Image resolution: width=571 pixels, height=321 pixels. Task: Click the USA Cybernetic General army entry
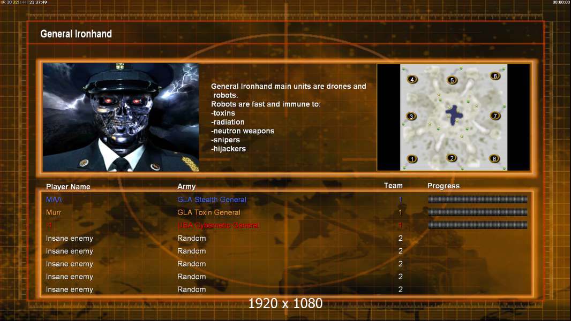tap(219, 225)
